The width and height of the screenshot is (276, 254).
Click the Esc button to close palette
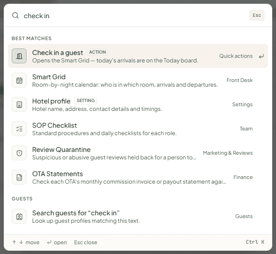(256, 15)
